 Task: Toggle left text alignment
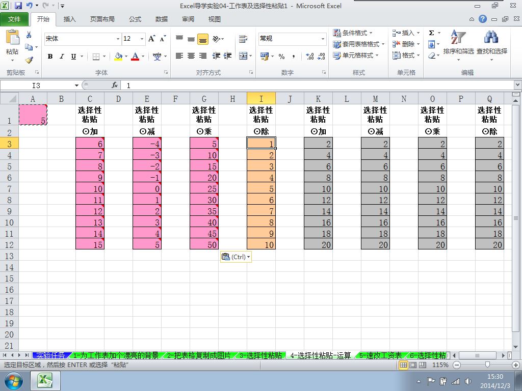click(179, 56)
